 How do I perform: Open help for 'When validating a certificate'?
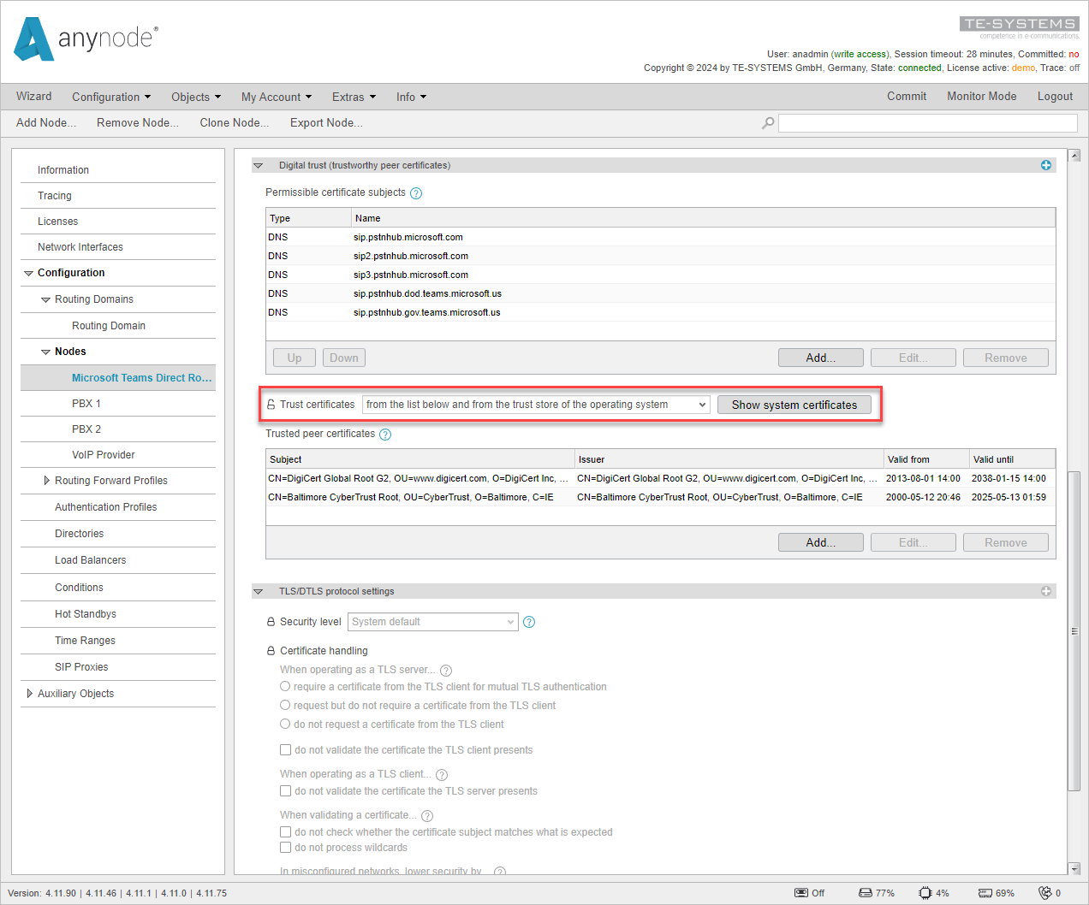427,816
